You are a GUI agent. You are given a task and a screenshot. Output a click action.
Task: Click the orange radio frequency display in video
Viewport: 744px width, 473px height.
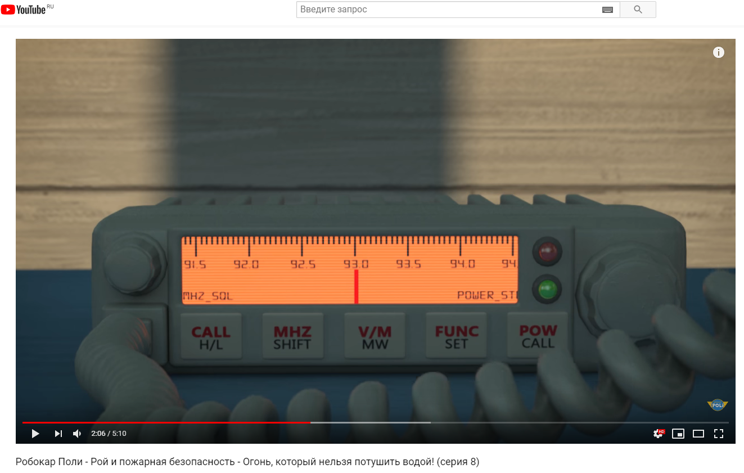(349, 270)
